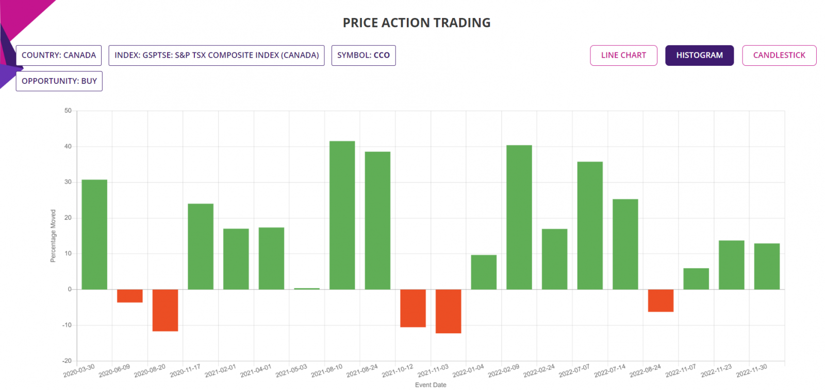Click the green bar for 2022-01-04

coord(484,272)
